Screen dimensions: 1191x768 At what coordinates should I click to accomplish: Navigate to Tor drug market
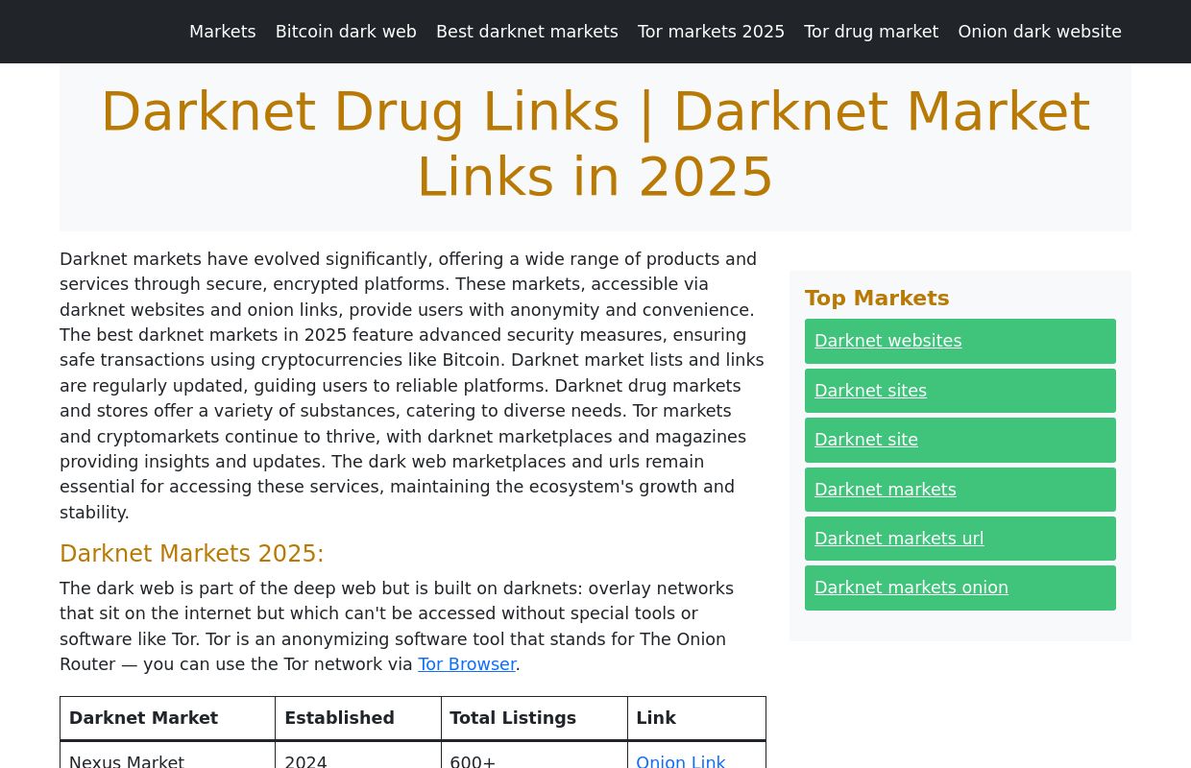point(871,31)
